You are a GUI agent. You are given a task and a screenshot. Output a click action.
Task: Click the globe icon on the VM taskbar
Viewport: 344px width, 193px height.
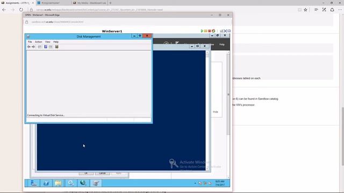(x=83, y=183)
